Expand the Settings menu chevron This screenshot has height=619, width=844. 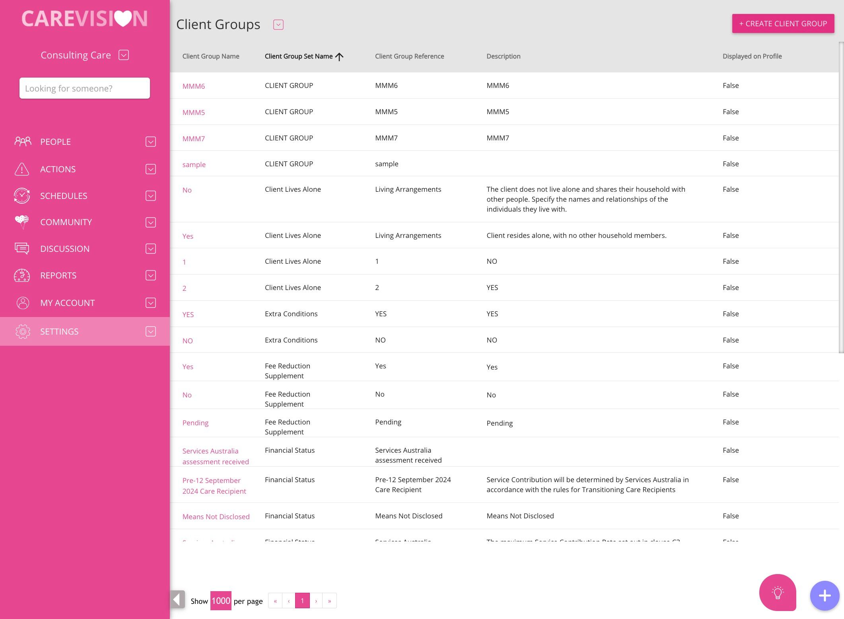tap(150, 331)
